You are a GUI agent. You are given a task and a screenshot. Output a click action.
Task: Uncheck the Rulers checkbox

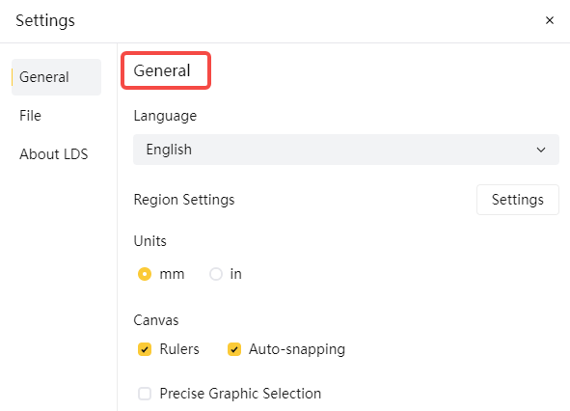pyautogui.click(x=145, y=349)
